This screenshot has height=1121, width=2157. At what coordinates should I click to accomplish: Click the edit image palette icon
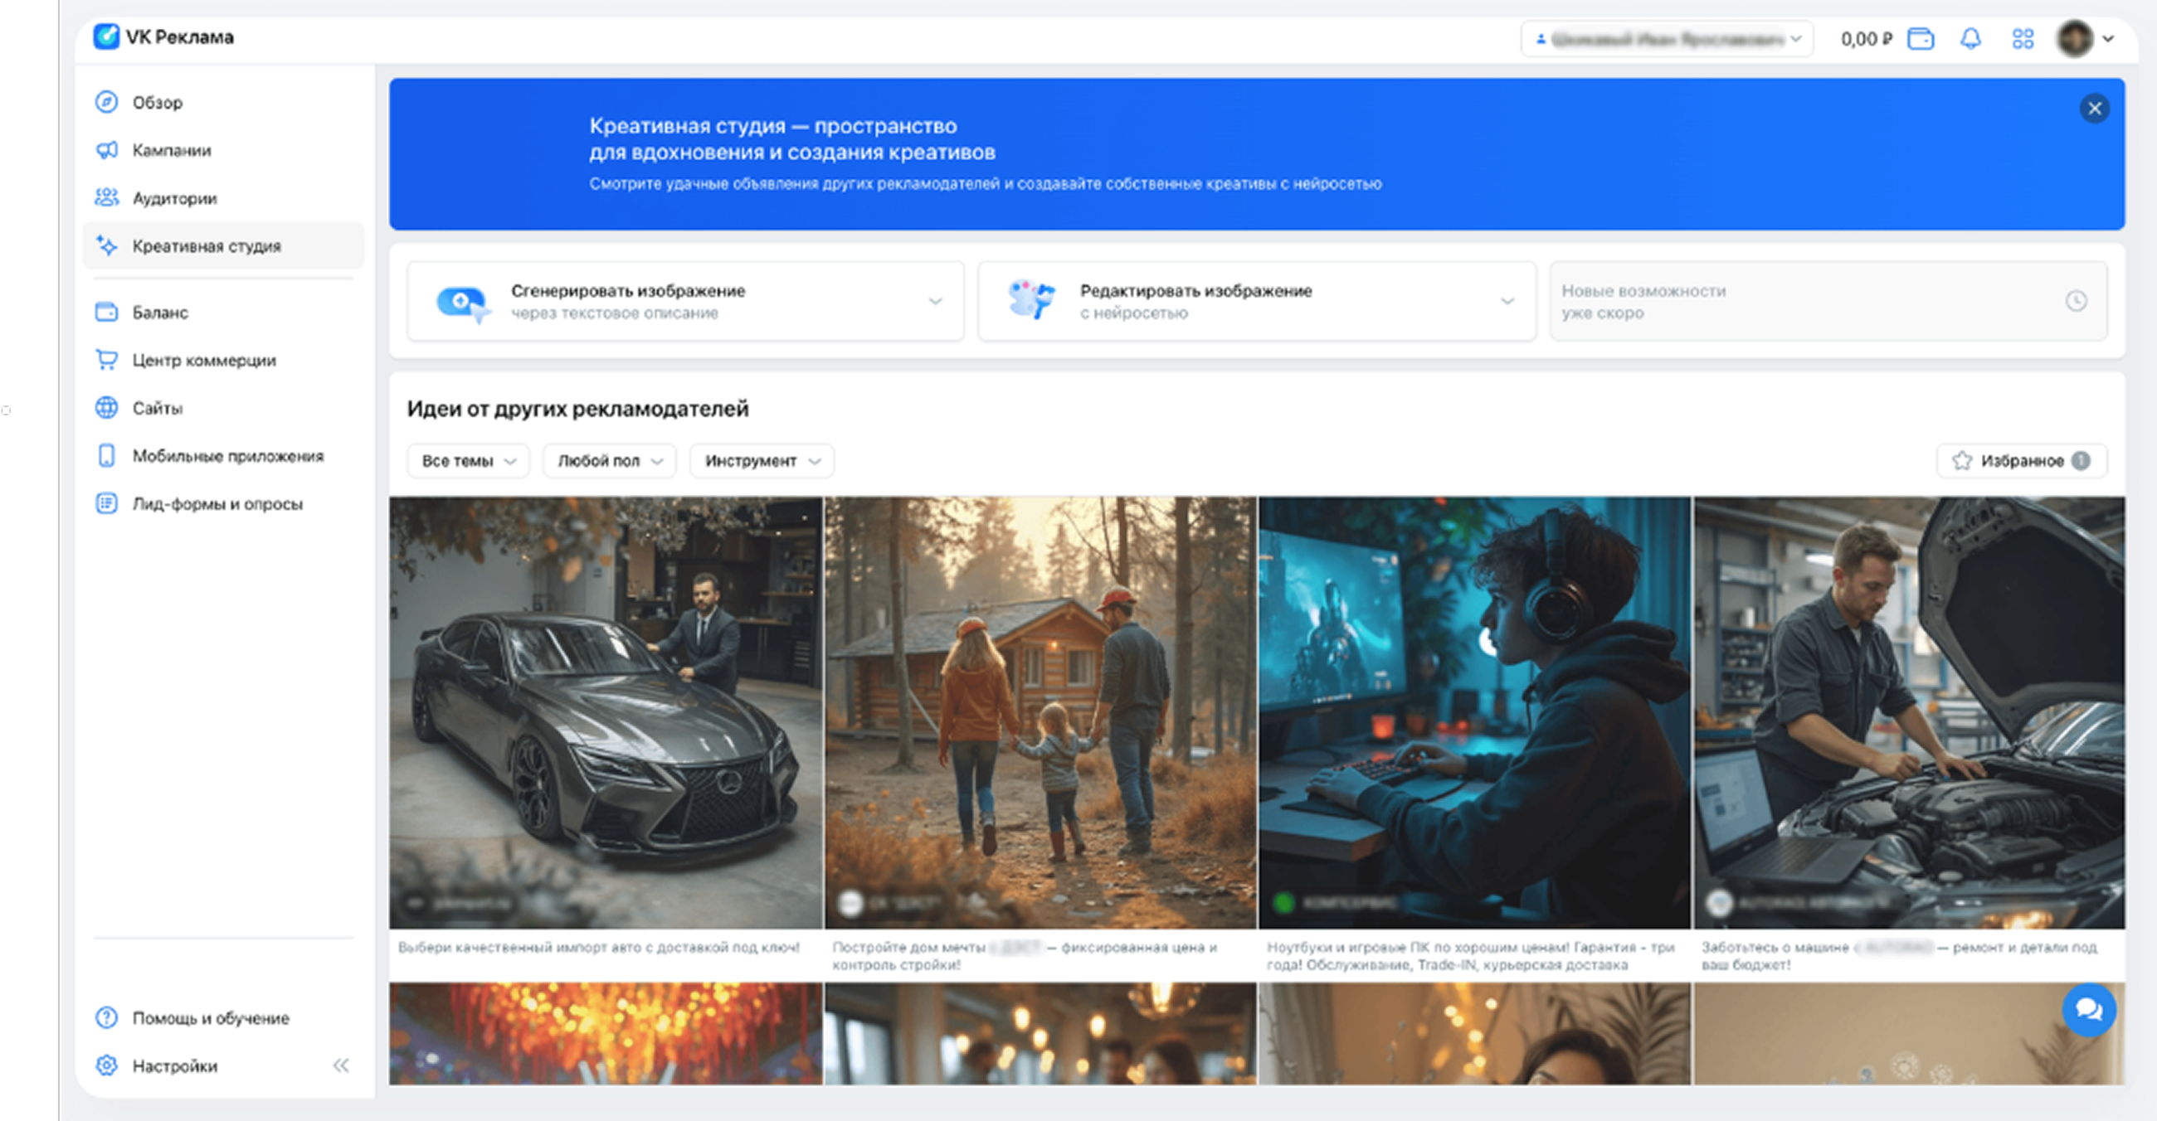(1031, 299)
